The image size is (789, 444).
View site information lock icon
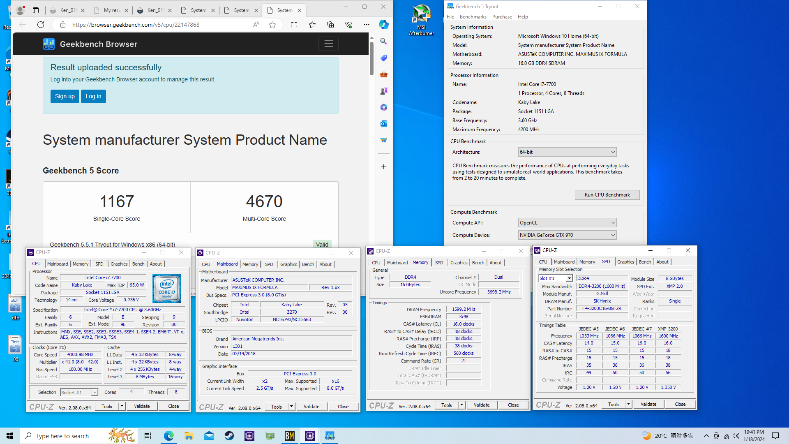click(63, 25)
